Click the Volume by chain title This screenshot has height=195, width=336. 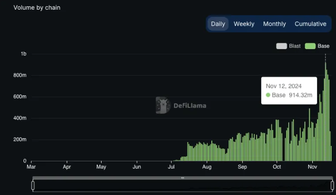(x=37, y=8)
